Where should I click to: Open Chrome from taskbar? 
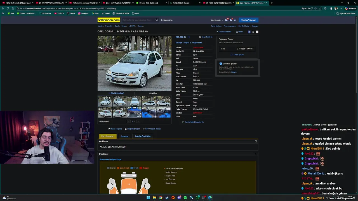[x=161, y=198]
